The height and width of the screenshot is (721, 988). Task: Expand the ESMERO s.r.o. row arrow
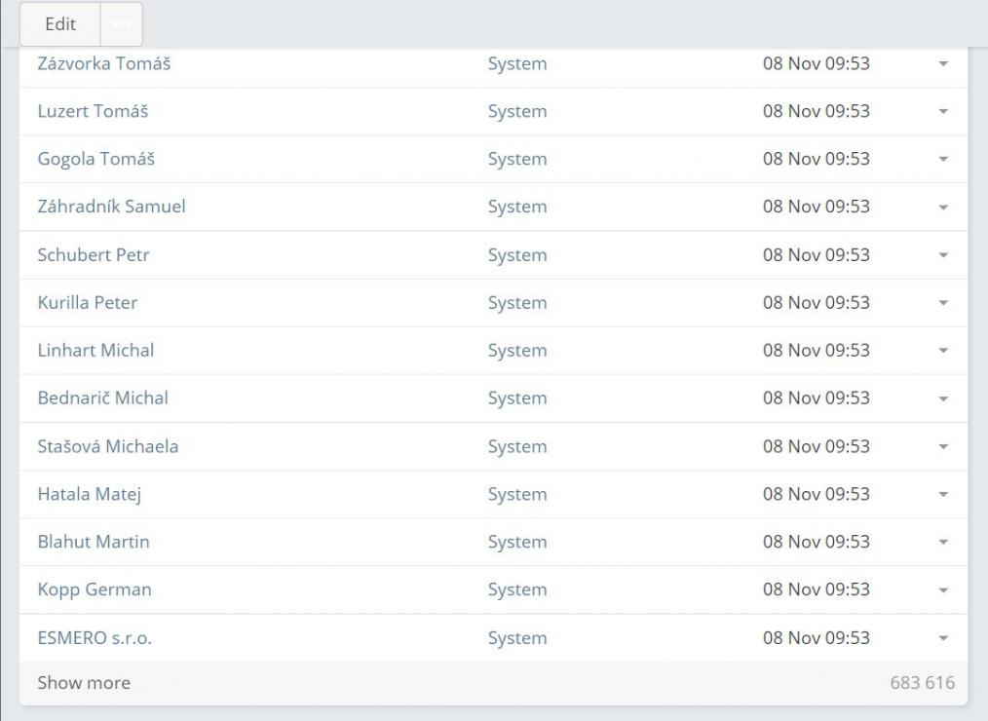943,638
